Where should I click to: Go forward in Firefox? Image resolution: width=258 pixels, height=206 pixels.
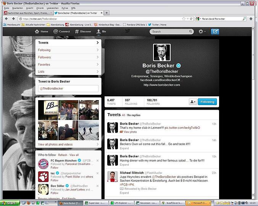[13, 19]
